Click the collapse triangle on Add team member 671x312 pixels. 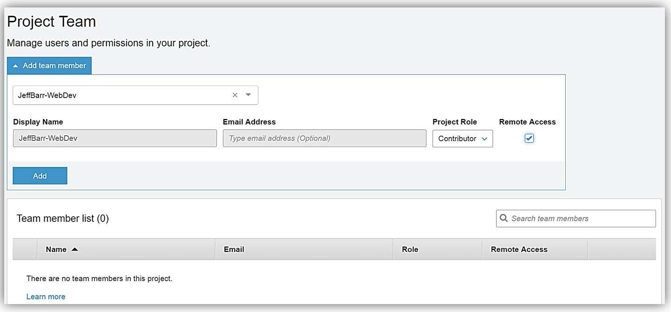[15, 66]
